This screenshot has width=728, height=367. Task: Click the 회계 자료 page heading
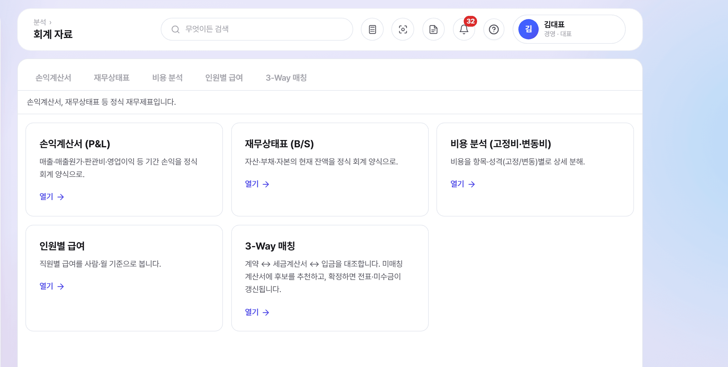[x=53, y=34]
